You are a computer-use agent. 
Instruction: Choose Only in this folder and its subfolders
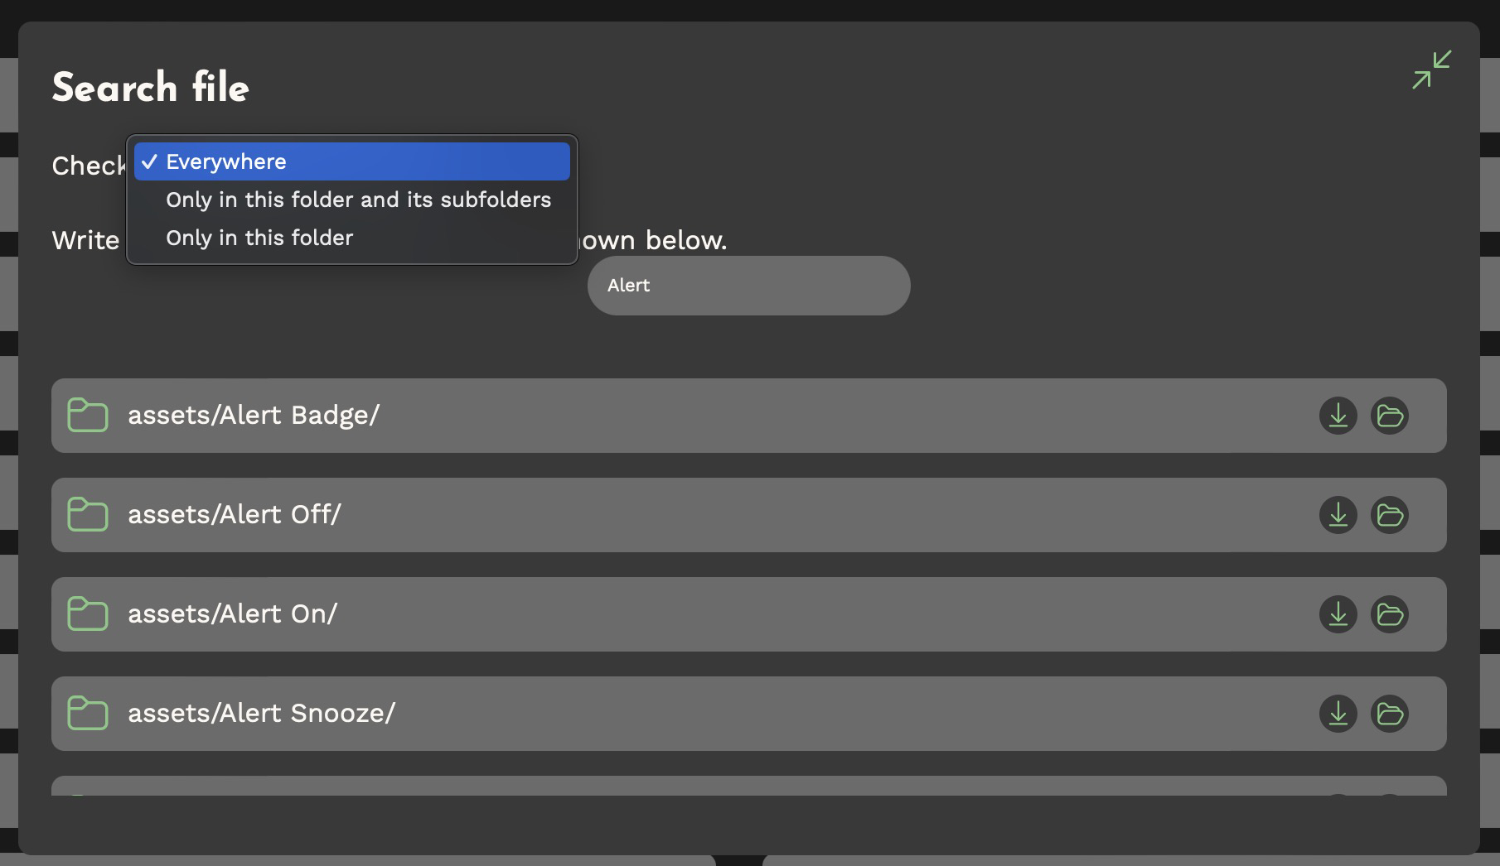352,200
